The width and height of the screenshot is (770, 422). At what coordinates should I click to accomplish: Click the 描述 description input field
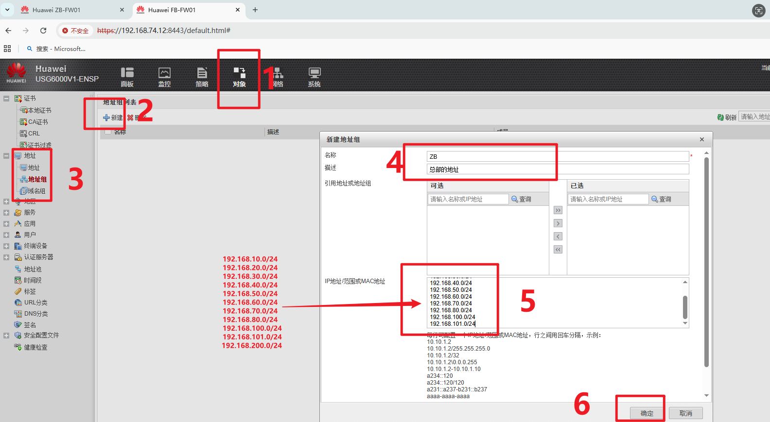(557, 169)
